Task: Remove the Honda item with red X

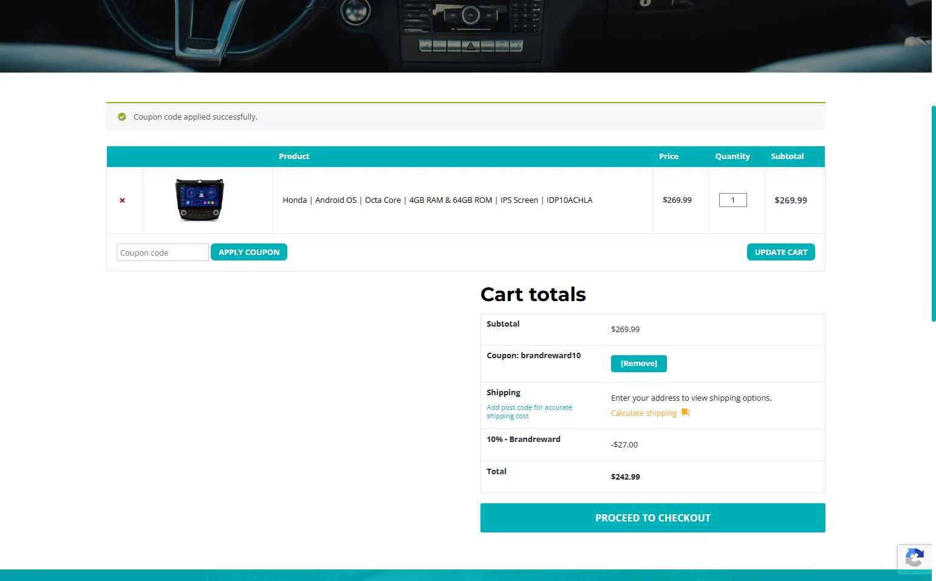Action: [122, 200]
